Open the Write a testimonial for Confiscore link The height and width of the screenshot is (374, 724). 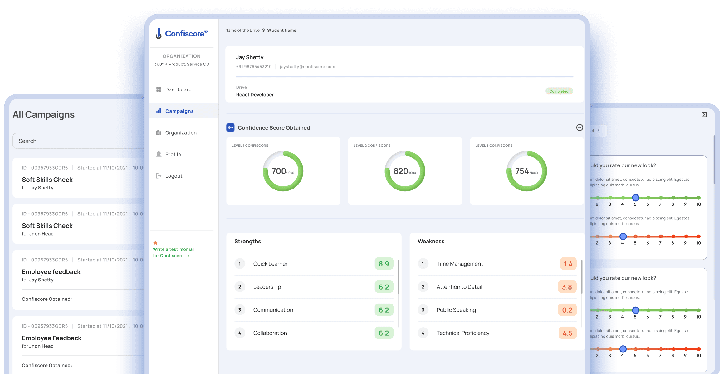[x=173, y=252]
